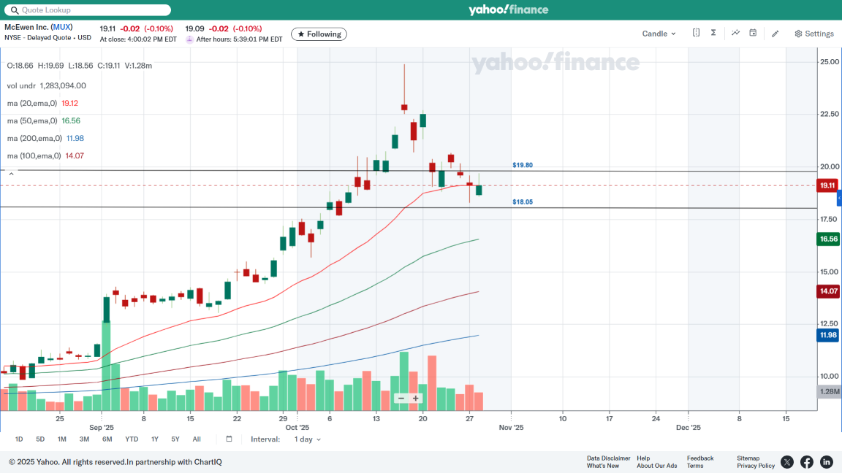This screenshot has height=473, width=842.
Task: Open the Privacy Policy footer link
Action: [756, 466]
